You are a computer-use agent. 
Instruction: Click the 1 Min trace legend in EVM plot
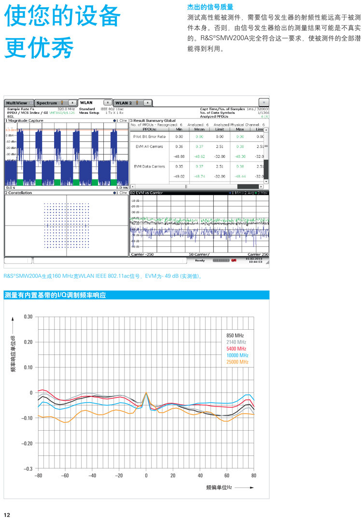(235, 193)
